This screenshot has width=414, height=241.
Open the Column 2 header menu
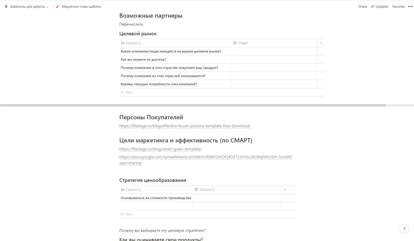click(x=236, y=190)
